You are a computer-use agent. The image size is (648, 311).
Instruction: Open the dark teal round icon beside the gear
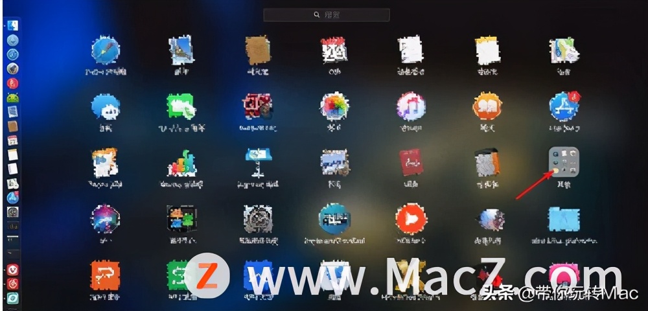pos(334,219)
